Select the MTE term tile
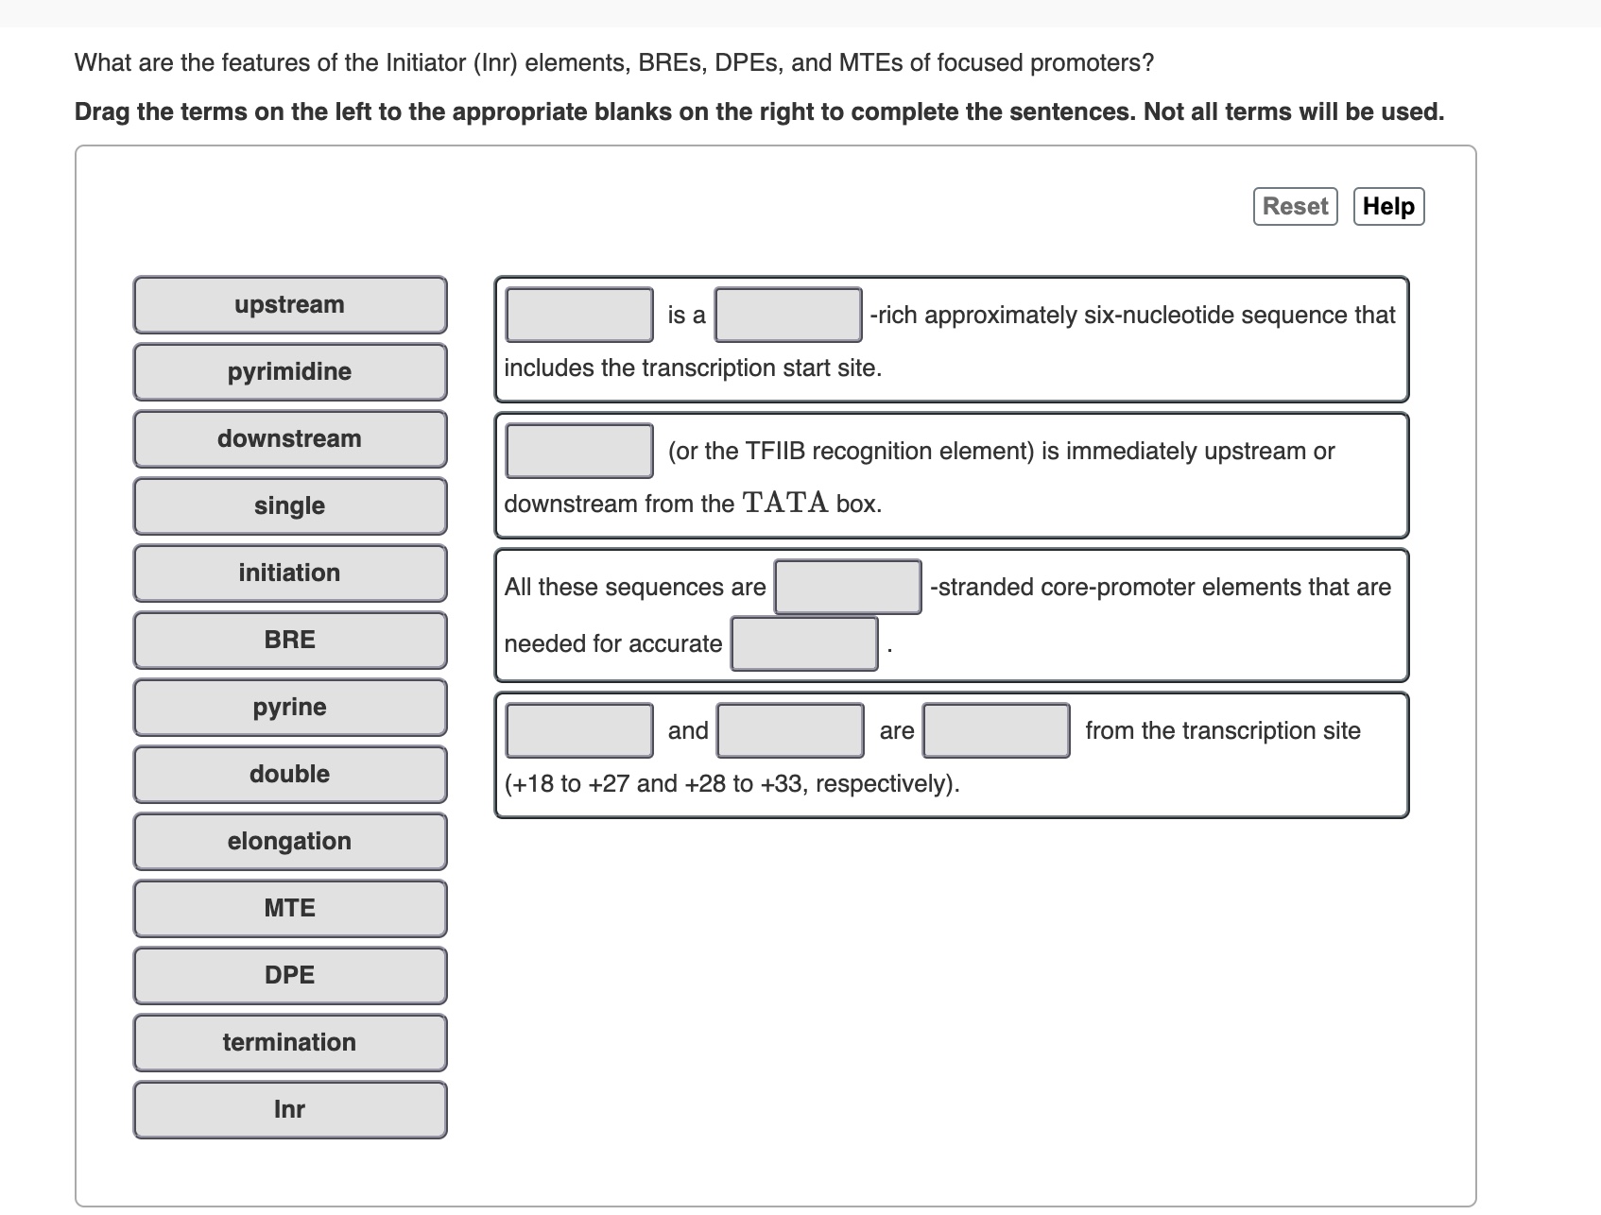1601x1215 pixels. pos(289,908)
